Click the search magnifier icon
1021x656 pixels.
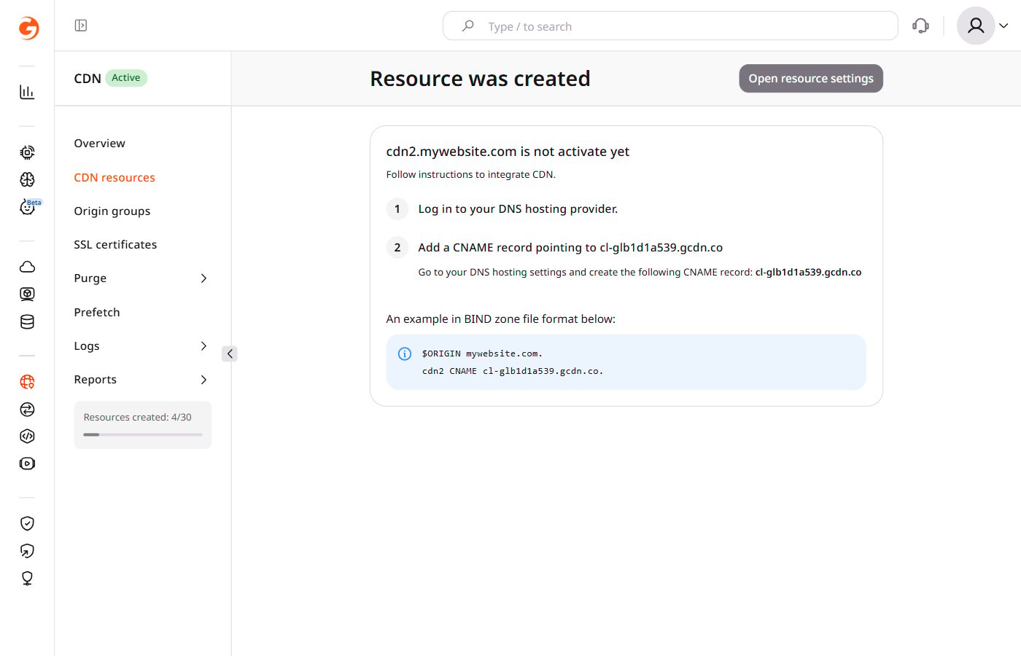(468, 26)
